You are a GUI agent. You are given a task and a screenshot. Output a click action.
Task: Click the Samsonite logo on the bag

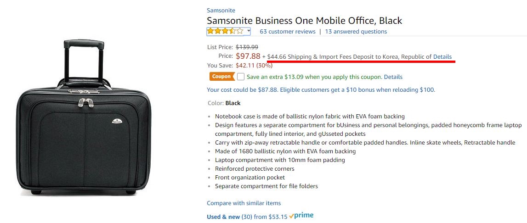[x=117, y=121]
